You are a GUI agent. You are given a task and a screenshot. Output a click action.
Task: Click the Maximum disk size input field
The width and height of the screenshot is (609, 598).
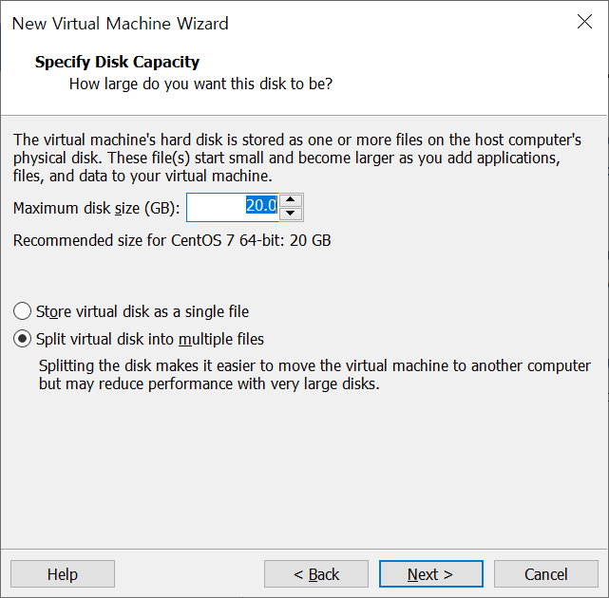click(x=233, y=207)
